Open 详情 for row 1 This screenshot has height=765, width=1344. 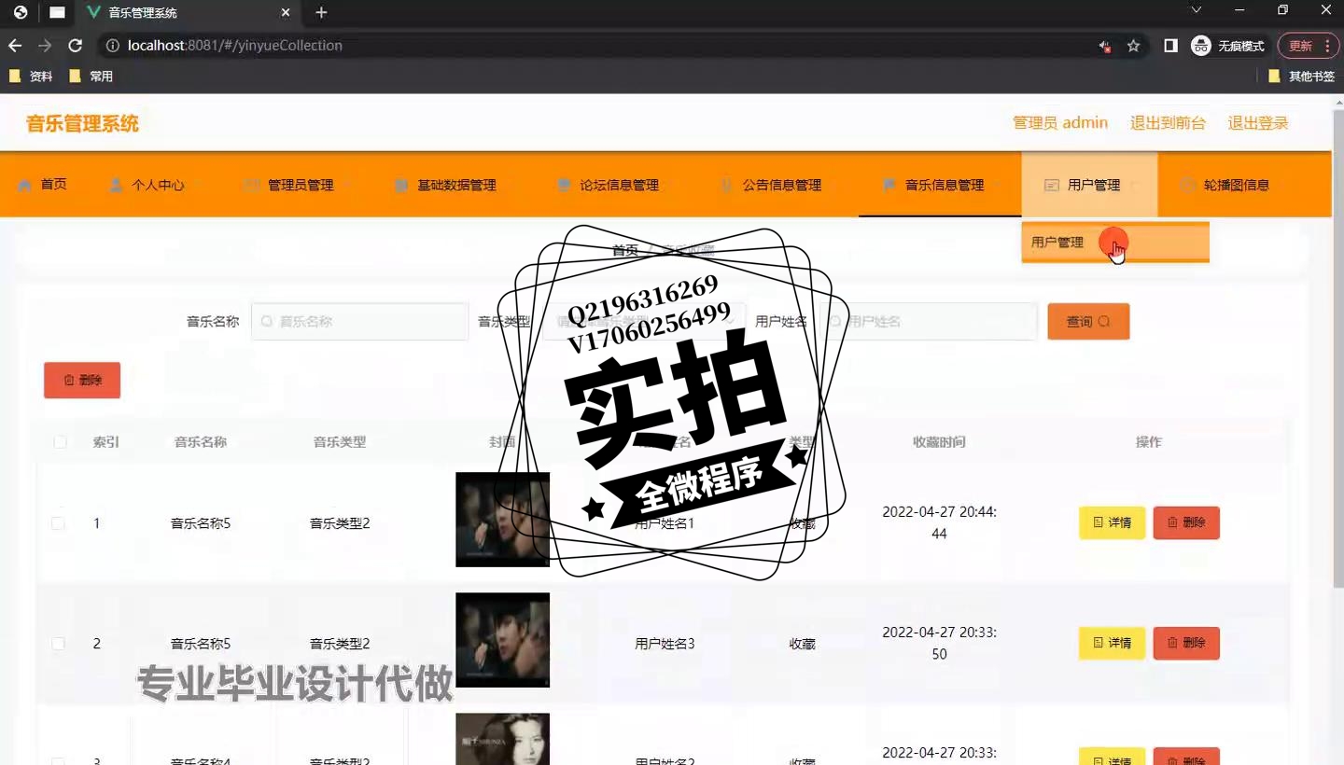1112,522
